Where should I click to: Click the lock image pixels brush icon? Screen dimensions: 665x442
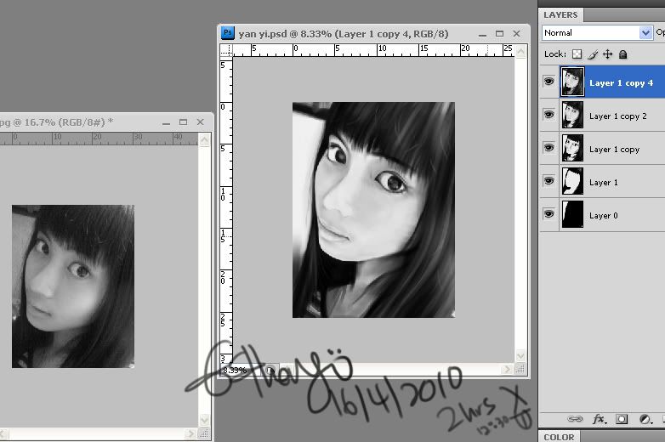click(593, 54)
